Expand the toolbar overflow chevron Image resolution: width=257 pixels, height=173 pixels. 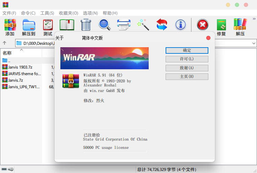[254, 19]
